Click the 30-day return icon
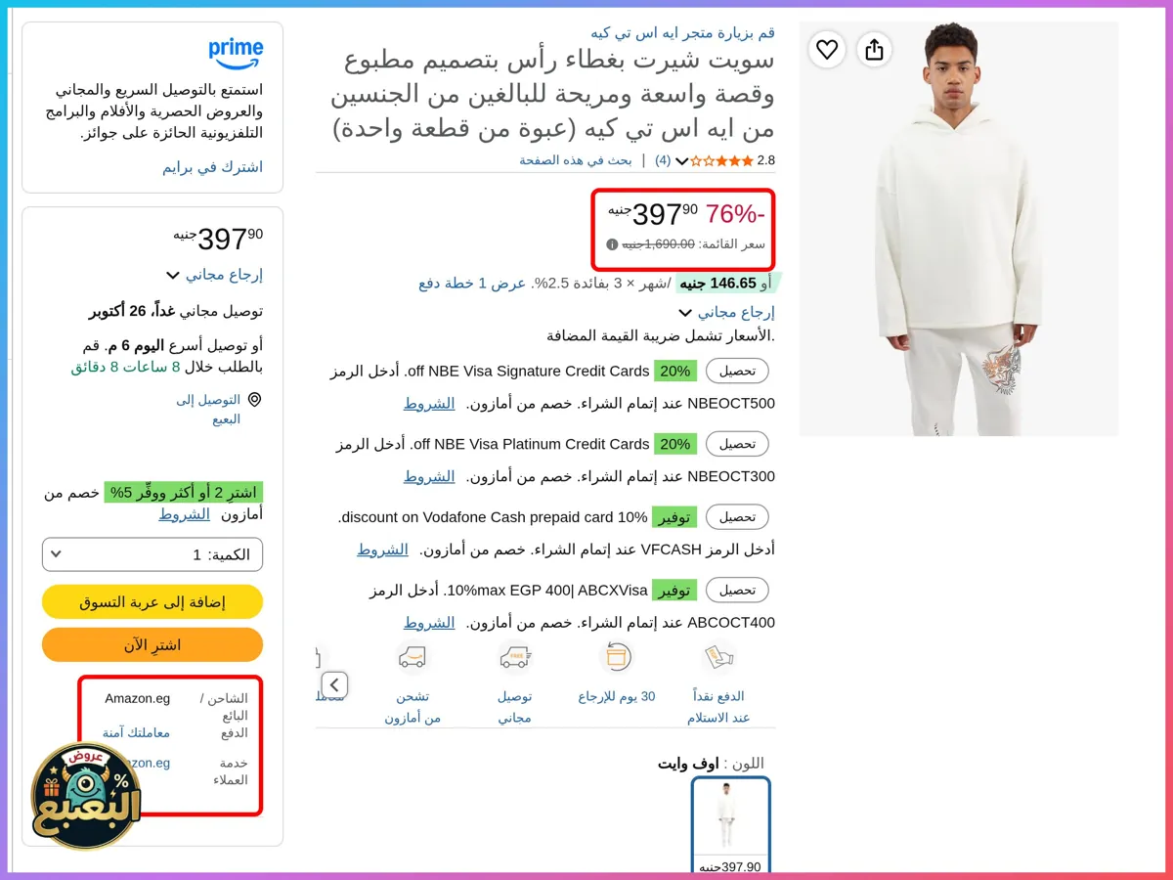 point(617,658)
